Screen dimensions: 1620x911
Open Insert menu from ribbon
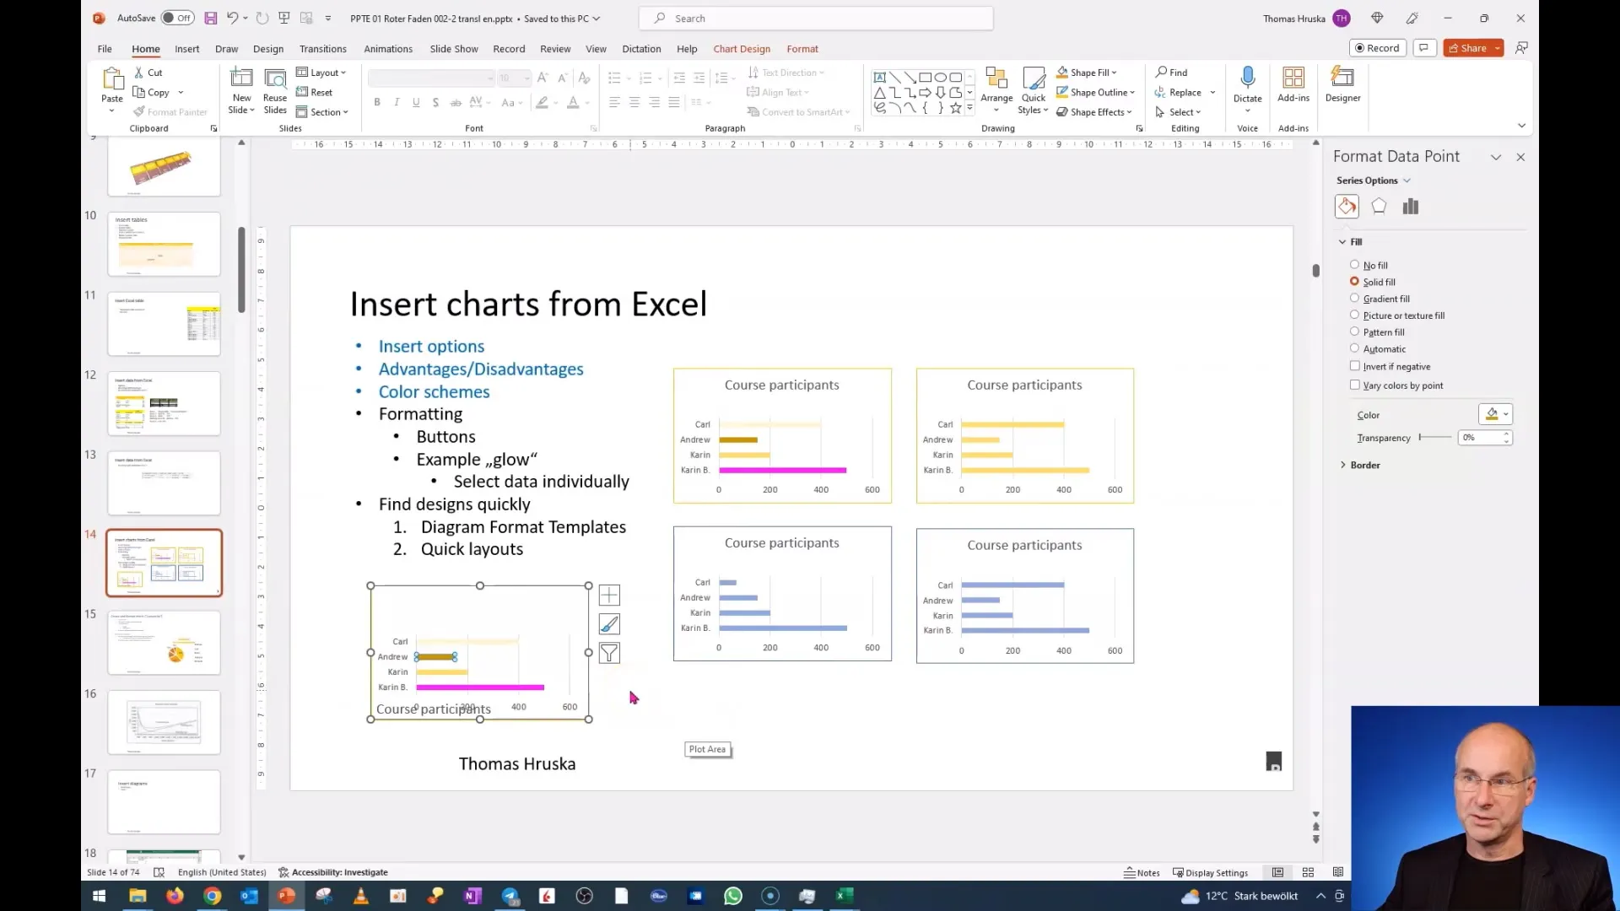pyautogui.click(x=186, y=48)
